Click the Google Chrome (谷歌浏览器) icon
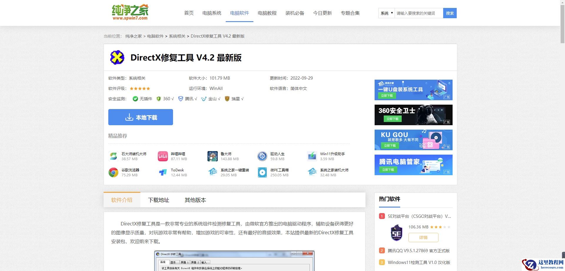The width and height of the screenshot is (565, 271). click(x=113, y=172)
